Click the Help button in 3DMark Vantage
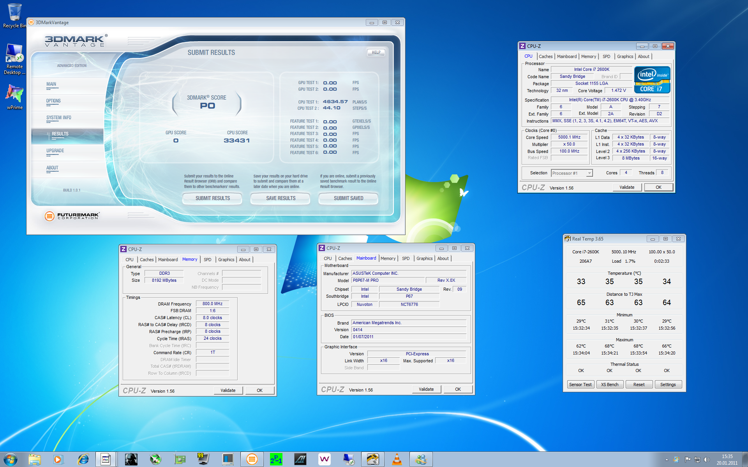 (376, 52)
